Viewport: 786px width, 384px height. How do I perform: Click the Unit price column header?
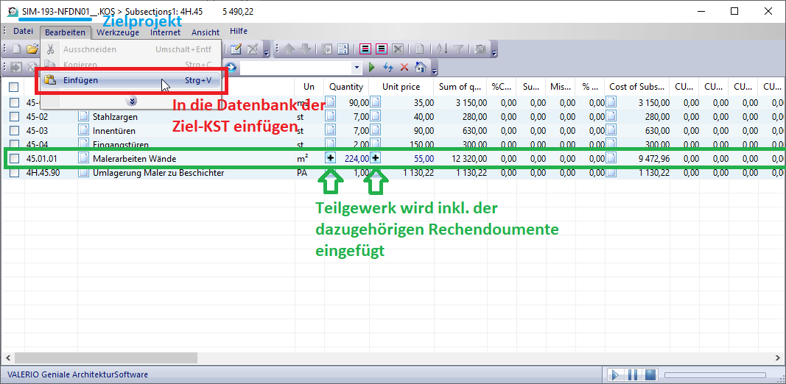401,87
